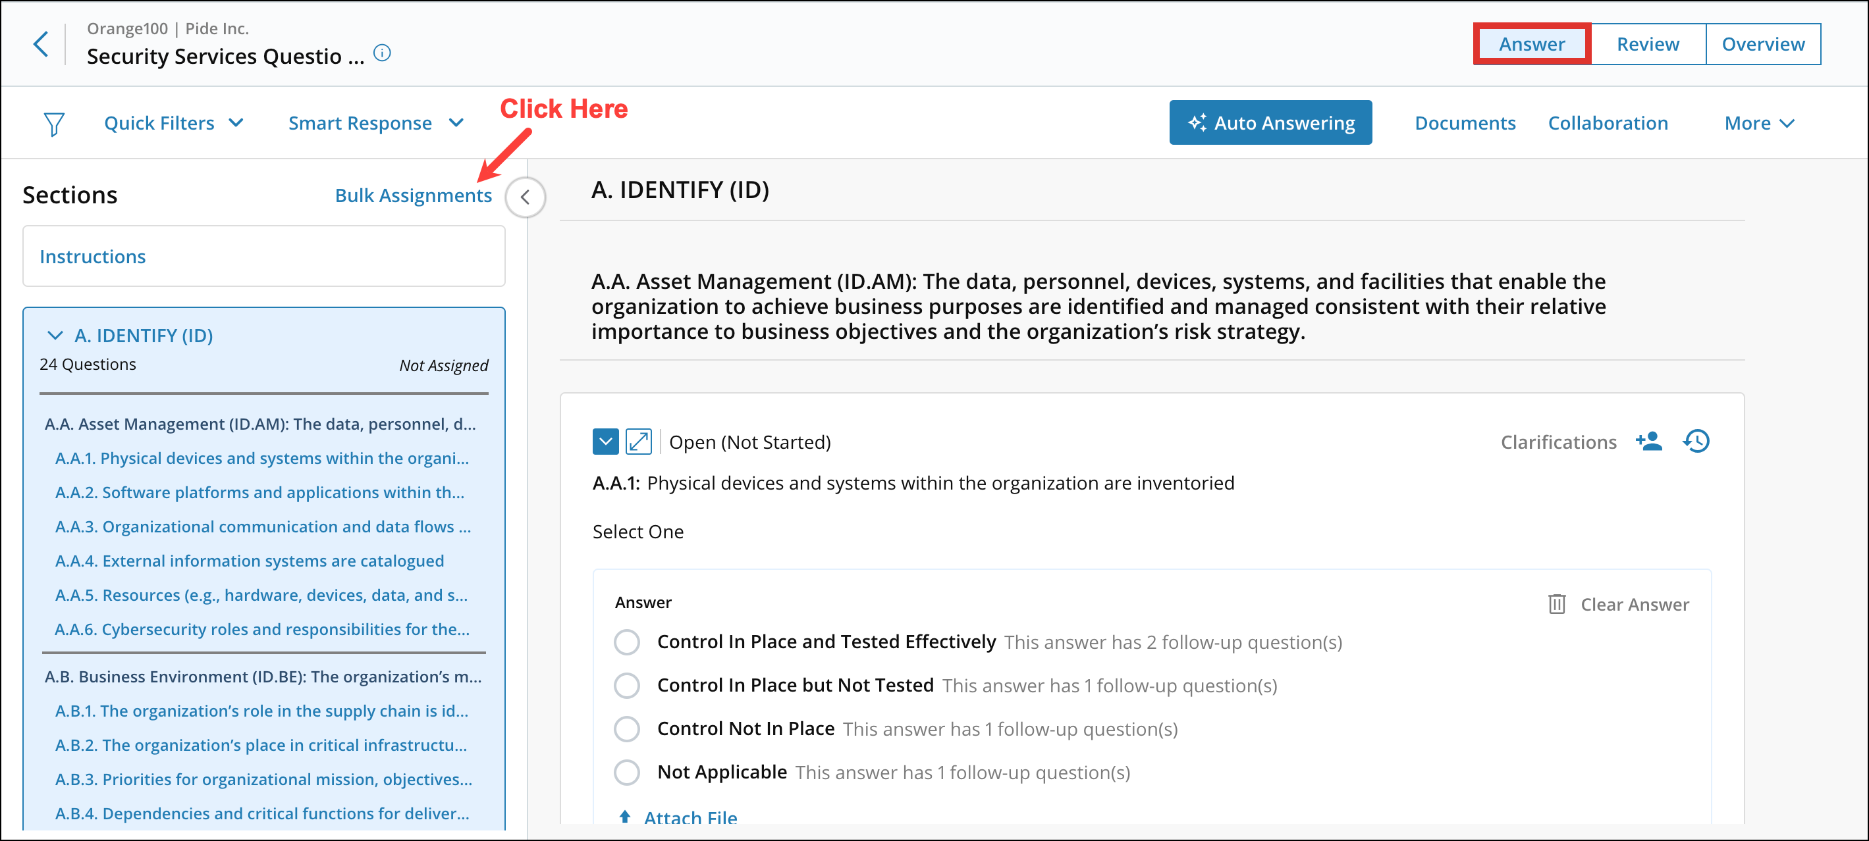Open question A.A.2. Software platforms
Image resolution: width=1869 pixels, height=841 pixels.
click(x=259, y=492)
